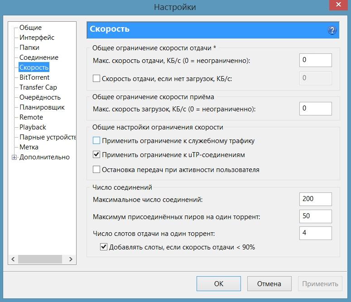Focus the Макс. скорость загрузок input field

pyautogui.click(x=315, y=109)
